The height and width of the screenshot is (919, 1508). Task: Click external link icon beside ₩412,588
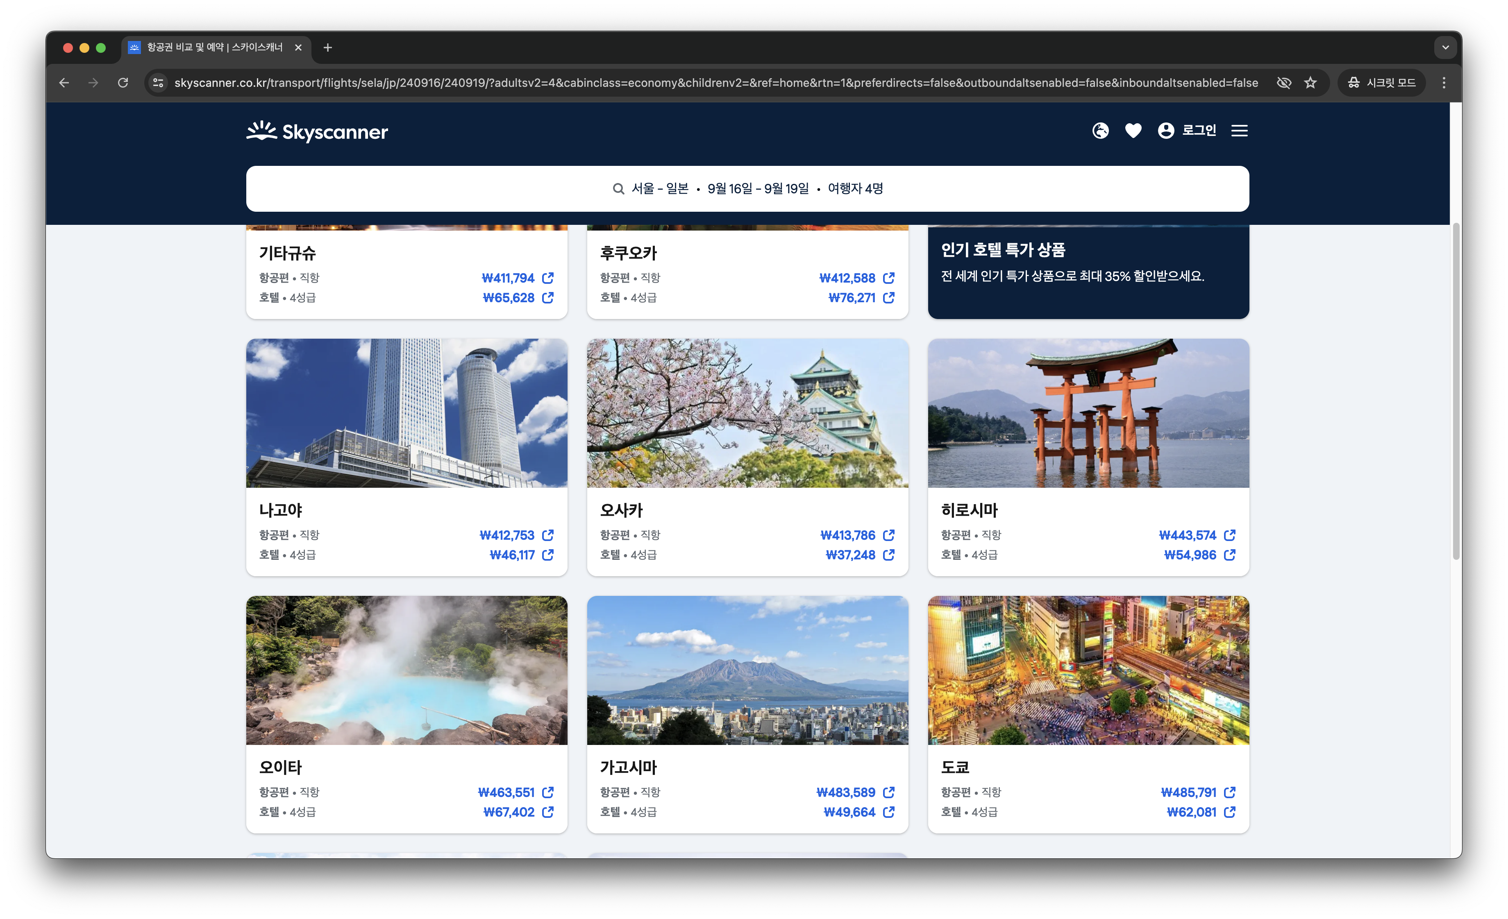click(x=889, y=278)
